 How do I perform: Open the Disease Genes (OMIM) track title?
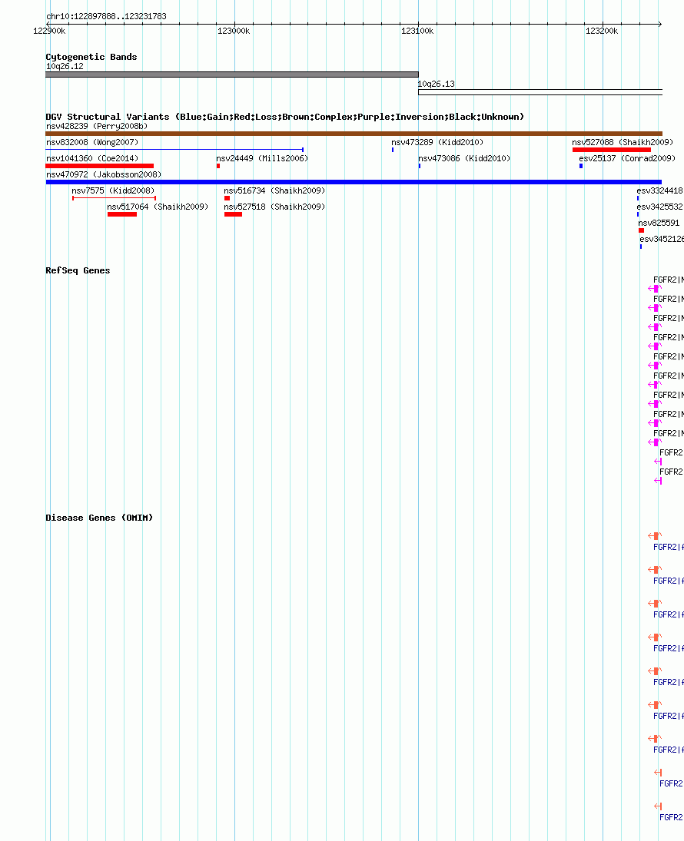[99, 518]
